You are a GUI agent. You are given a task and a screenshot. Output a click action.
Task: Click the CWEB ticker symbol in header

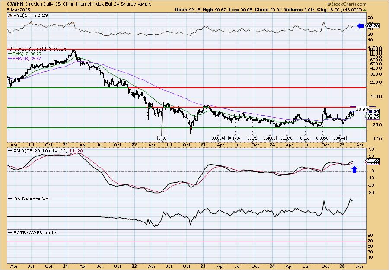(16, 4)
